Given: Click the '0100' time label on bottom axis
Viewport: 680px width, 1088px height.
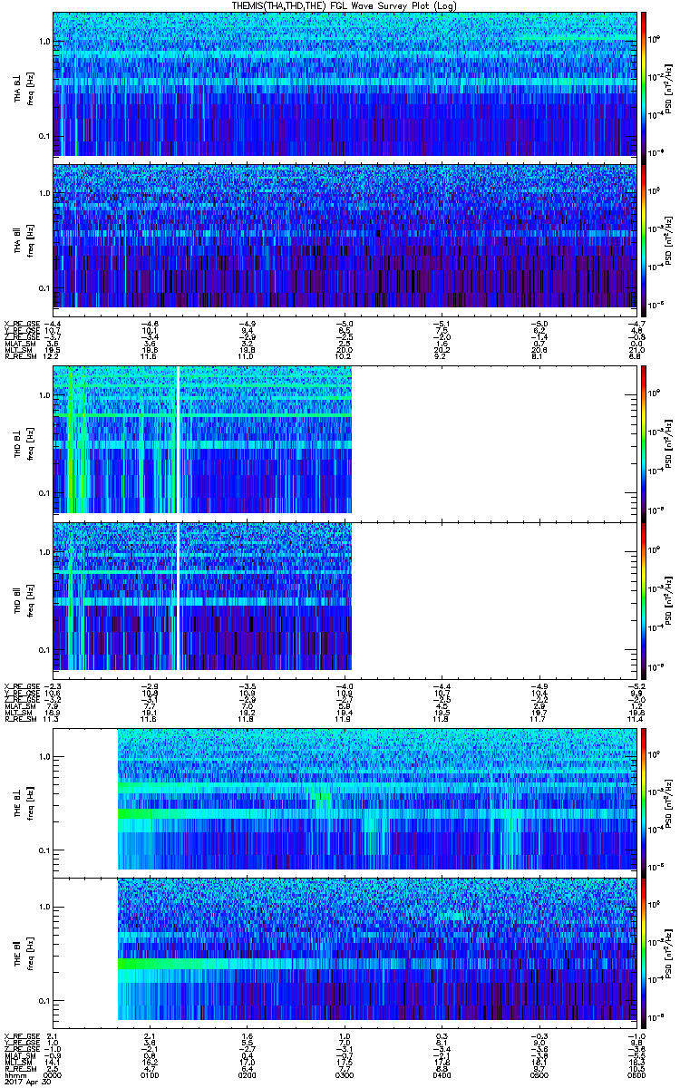Looking at the screenshot, I should [151, 1074].
